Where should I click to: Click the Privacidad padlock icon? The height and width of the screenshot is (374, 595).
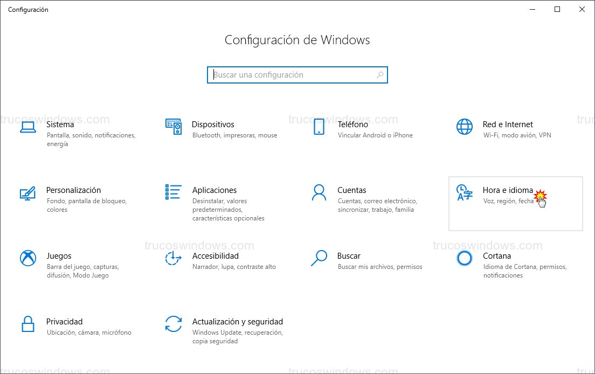pos(27,324)
